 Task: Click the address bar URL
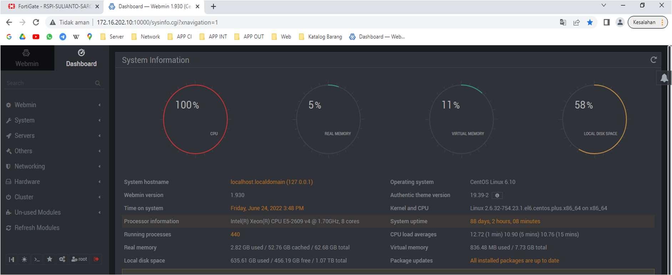click(x=157, y=22)
